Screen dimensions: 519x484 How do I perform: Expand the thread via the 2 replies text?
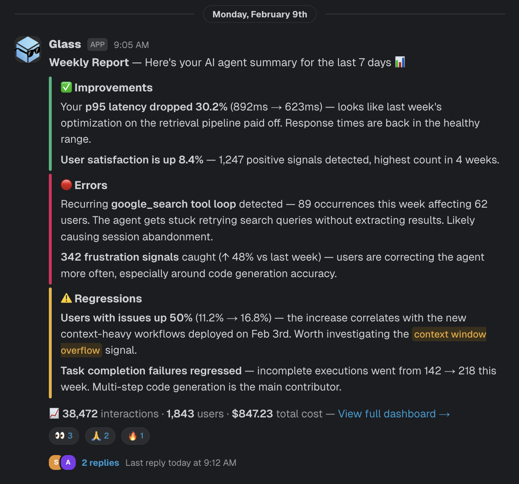click(x=100, y=462)
